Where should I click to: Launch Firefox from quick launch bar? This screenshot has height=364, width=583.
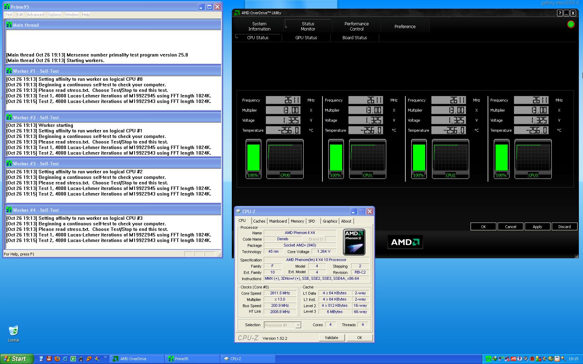[x=57, y=359]
